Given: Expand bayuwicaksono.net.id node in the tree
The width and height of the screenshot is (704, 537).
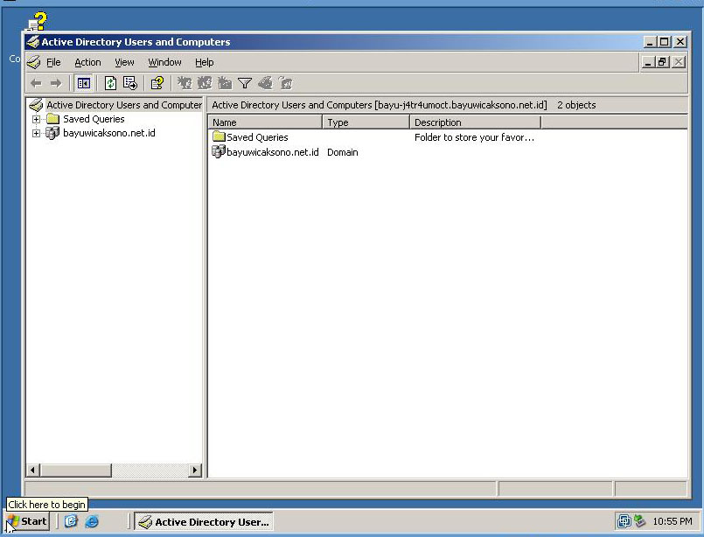Looking at the screenshot, I should coord(37,133).
